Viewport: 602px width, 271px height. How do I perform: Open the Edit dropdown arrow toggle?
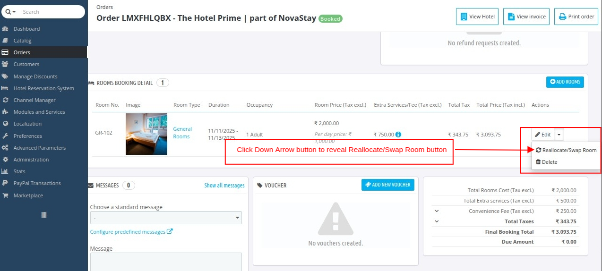point(559,135)
